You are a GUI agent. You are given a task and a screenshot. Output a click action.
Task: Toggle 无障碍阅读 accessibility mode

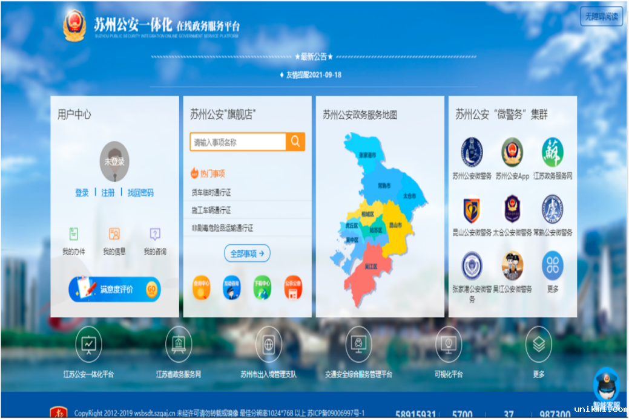click(601, 16)
